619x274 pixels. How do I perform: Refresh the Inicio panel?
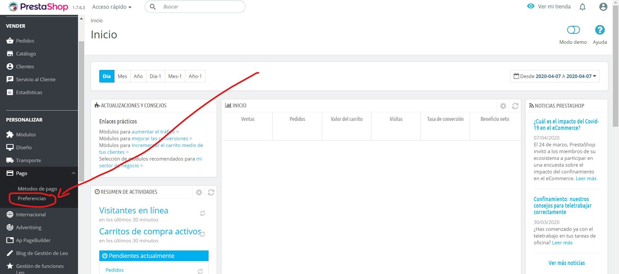515,106
